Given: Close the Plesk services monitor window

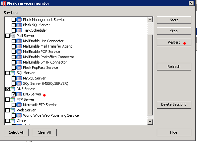Looking at the screenshot, I should coord(191,3).
